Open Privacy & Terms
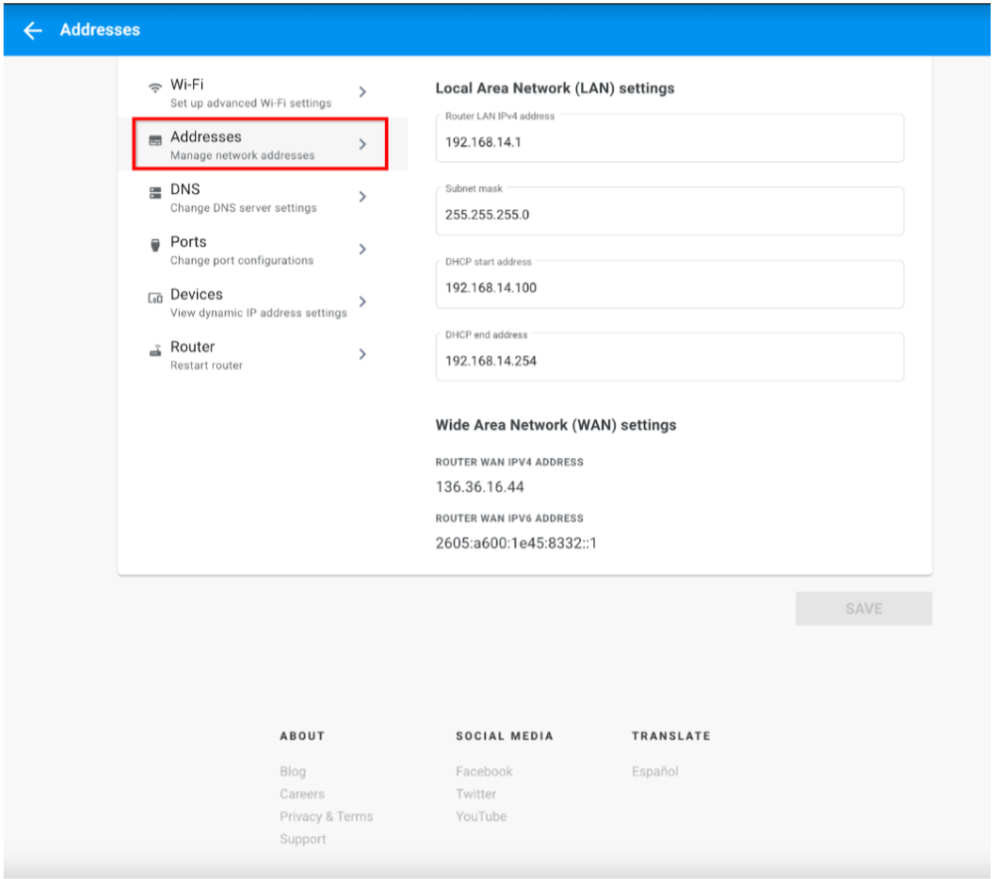Screen dimensions: 992x879 coord(325,816)
